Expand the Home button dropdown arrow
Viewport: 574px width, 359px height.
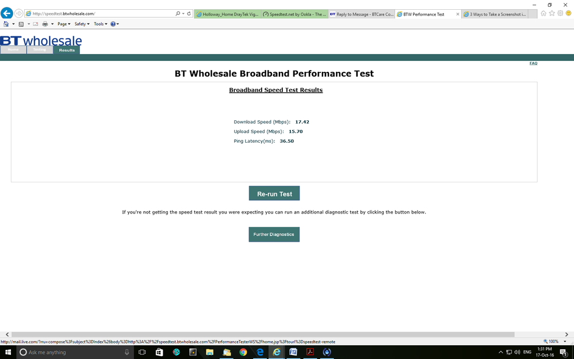(x=13, y=24)
